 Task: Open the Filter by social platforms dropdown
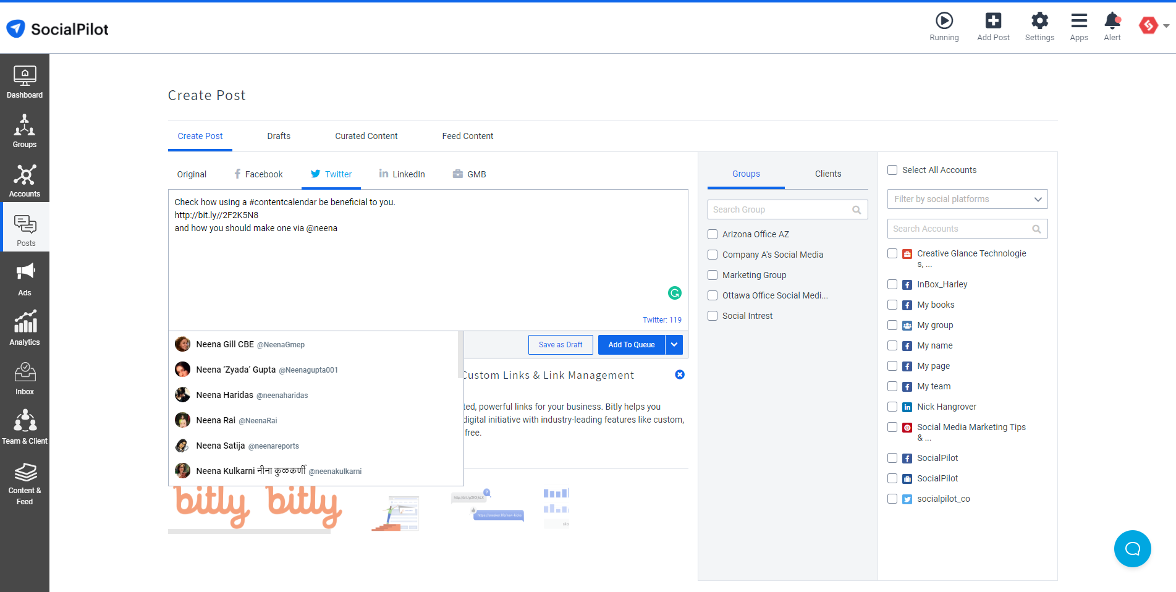(967, 198)
